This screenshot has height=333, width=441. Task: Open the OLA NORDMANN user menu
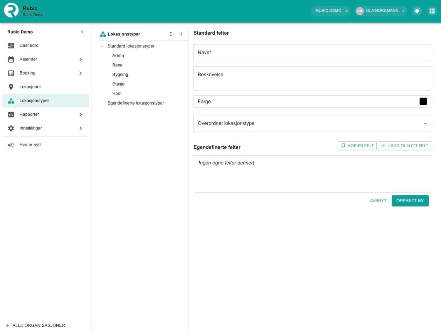pyautogui.click(x=381, y=11)
